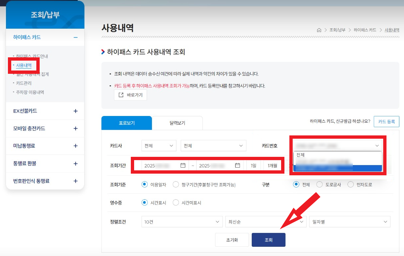Open the start date calendar icon
404x256 pixels.
(x=183, y=165)
